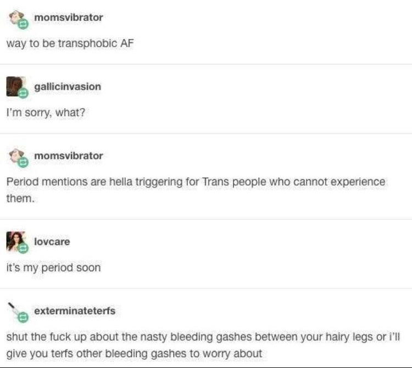This screenshot has height=368, width=412.
Task: Select the text "way to be transphobic AF"
Action: [70, 43]
